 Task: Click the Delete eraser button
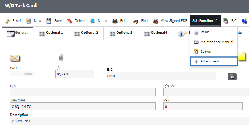(x=76, y=21)
